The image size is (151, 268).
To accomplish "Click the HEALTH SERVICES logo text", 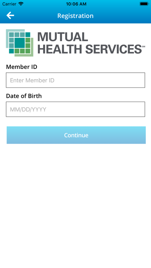I will 90,49.
